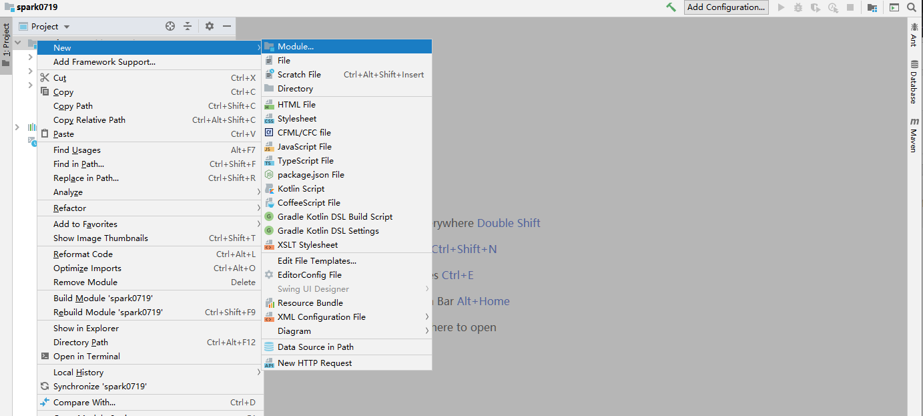Screen dimensions: 923x416
Task: Select Find in Path... menu item
Action: [149, 164]
